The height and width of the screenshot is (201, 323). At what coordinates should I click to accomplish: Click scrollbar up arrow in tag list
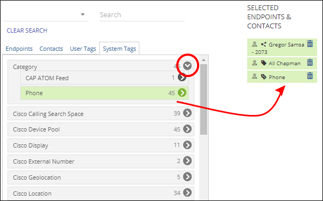[x=203, y=60]
